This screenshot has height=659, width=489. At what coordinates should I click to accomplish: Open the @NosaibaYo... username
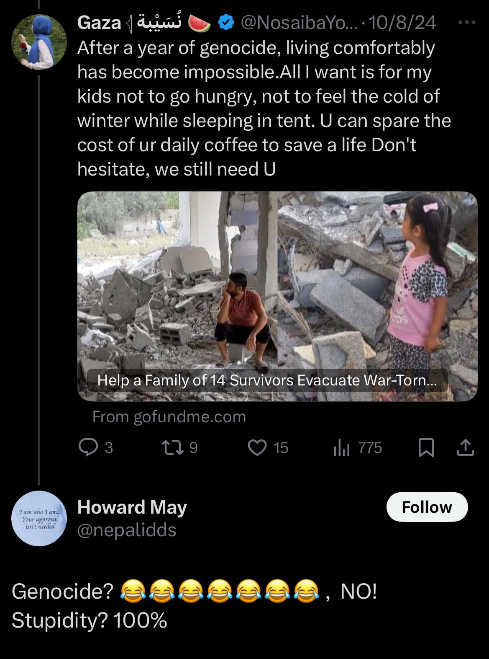point(300,23)
